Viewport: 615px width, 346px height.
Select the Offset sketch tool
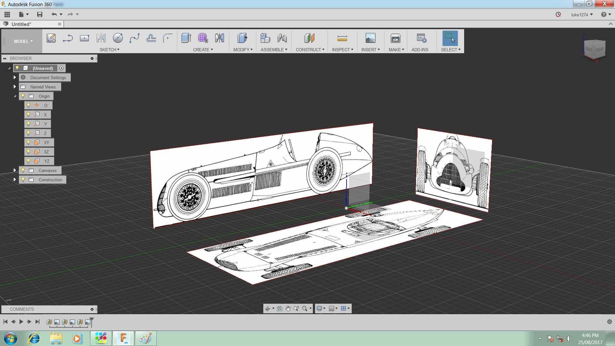(151, 38)
